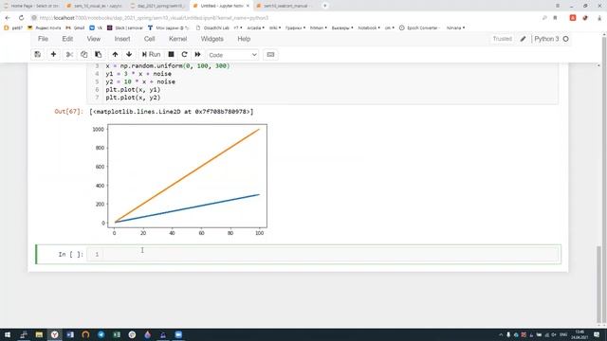Show hidden system tray icons chevron

click(501, 334)
